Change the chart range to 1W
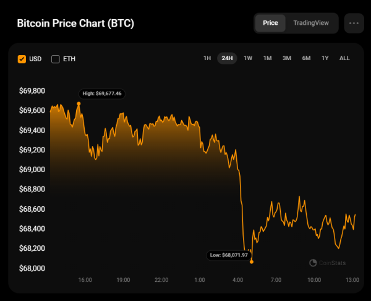 [x=248, y=58]
